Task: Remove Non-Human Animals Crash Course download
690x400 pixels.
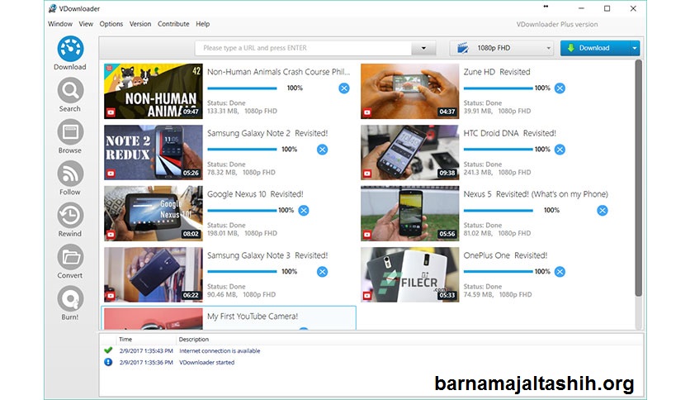Action: 344,88
